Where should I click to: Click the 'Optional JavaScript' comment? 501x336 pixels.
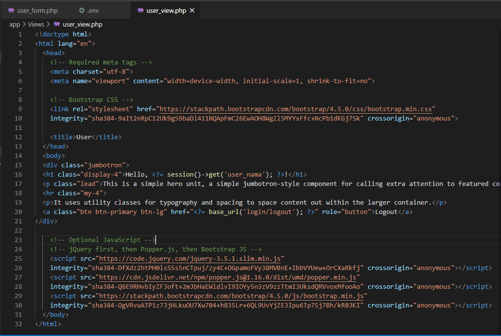pos(103,240)
